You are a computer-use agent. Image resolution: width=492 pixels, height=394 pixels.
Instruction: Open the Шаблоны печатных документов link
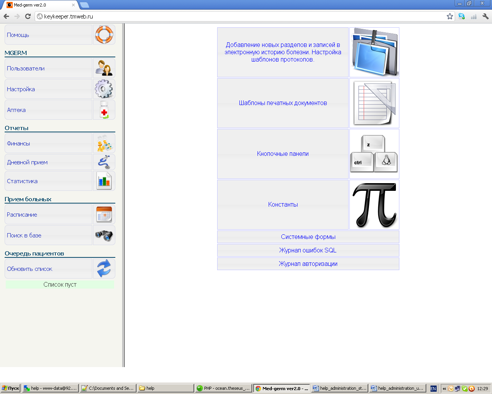pos(283,103)
